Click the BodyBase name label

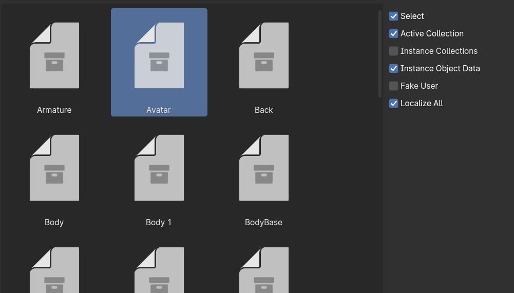click(263, 222)
